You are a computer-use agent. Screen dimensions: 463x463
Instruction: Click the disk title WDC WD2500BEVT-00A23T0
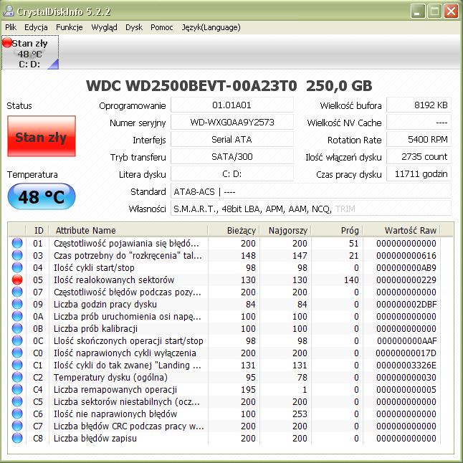(191, 86)
